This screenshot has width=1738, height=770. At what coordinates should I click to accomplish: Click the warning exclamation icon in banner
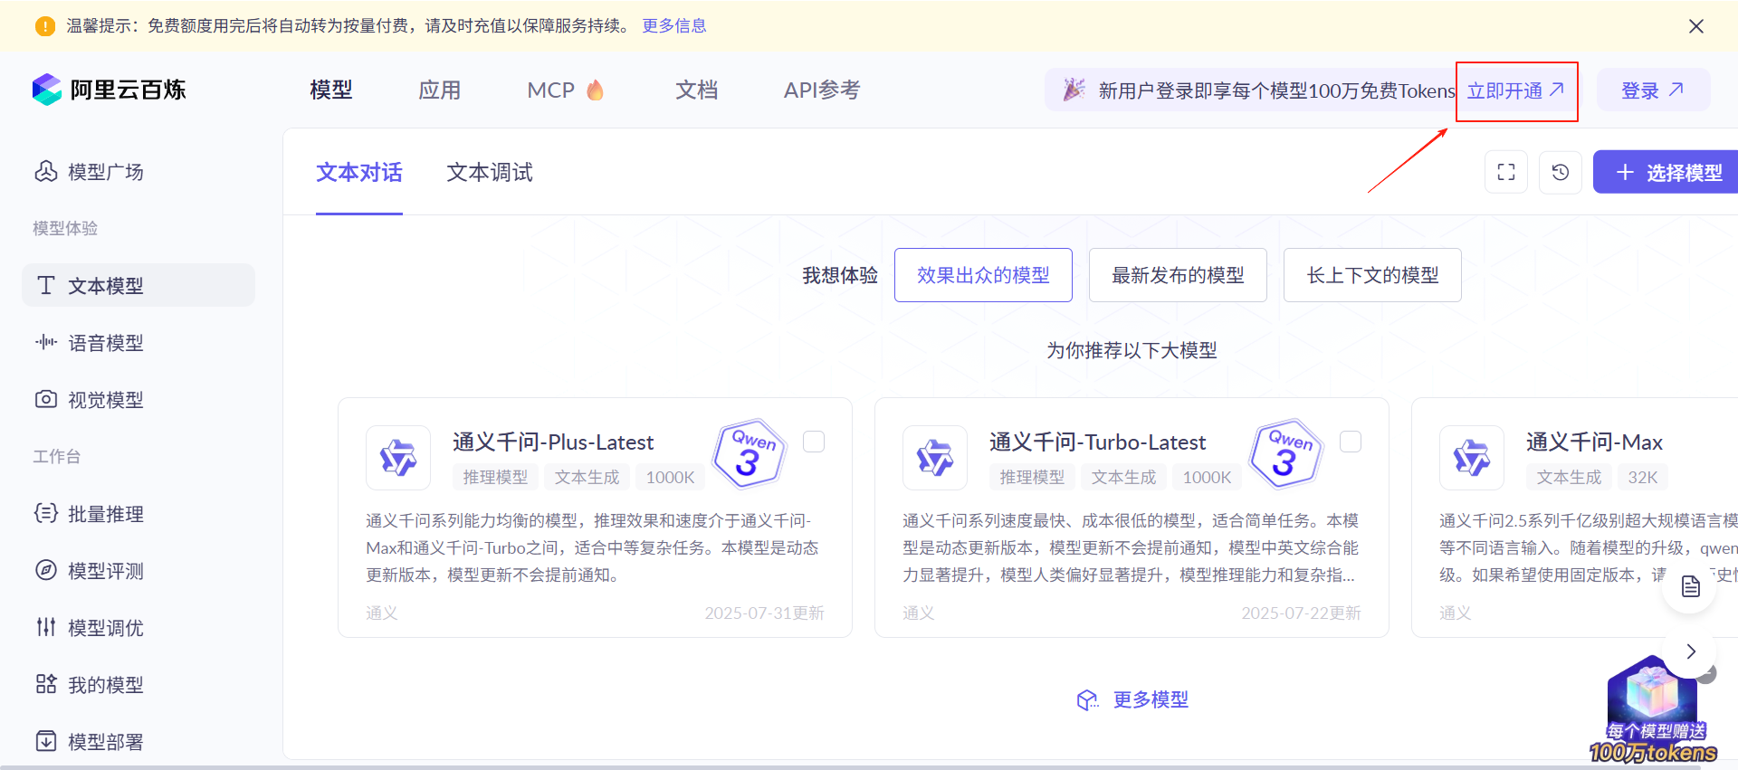[45, 26]
